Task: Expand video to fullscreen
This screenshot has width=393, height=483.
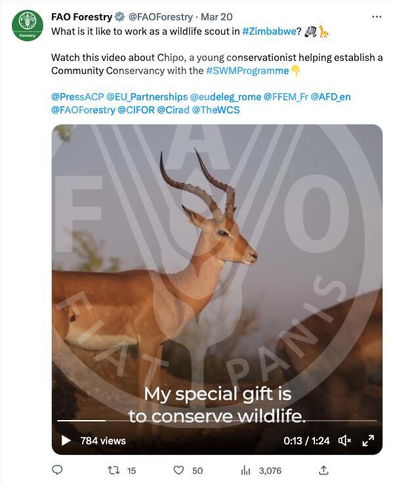Action: pos(367,440)
